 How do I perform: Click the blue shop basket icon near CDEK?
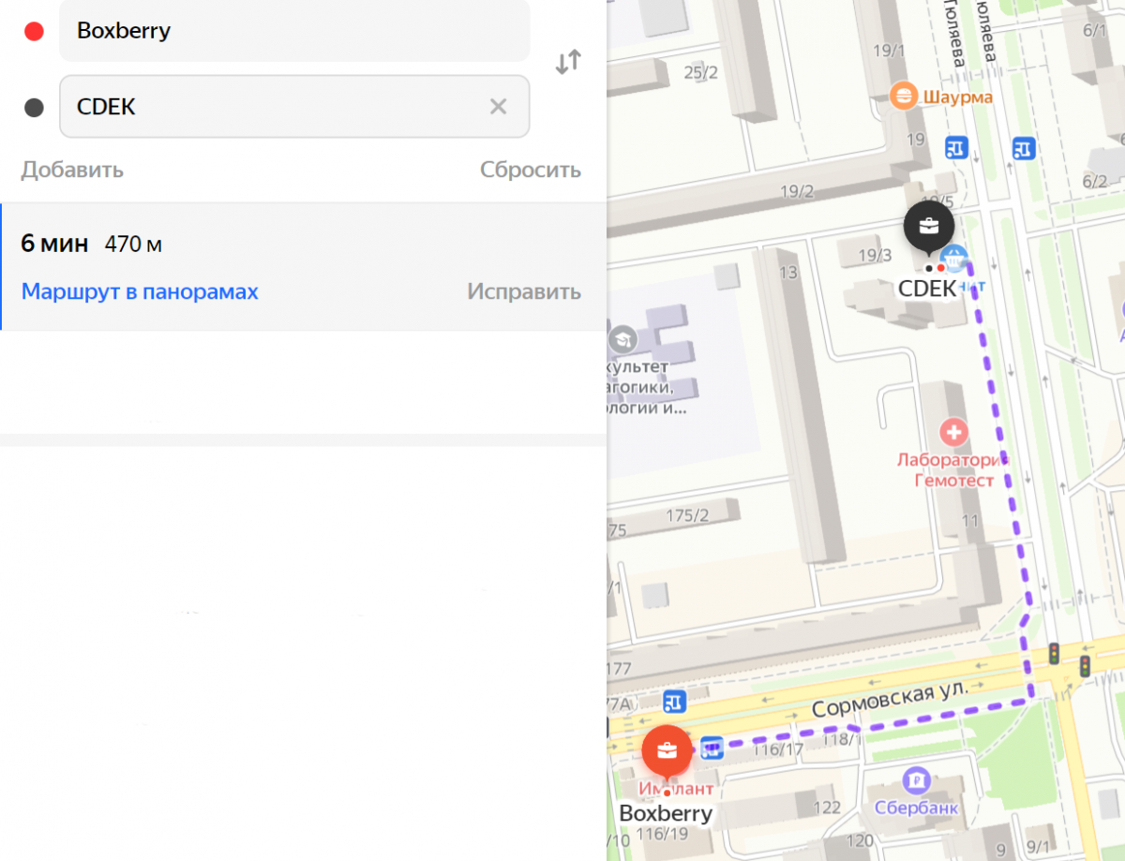(x=954, y=257)
